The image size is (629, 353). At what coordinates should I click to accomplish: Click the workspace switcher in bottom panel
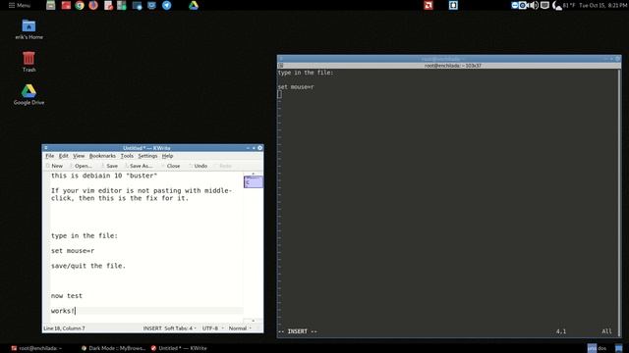(x=597, y=348)
